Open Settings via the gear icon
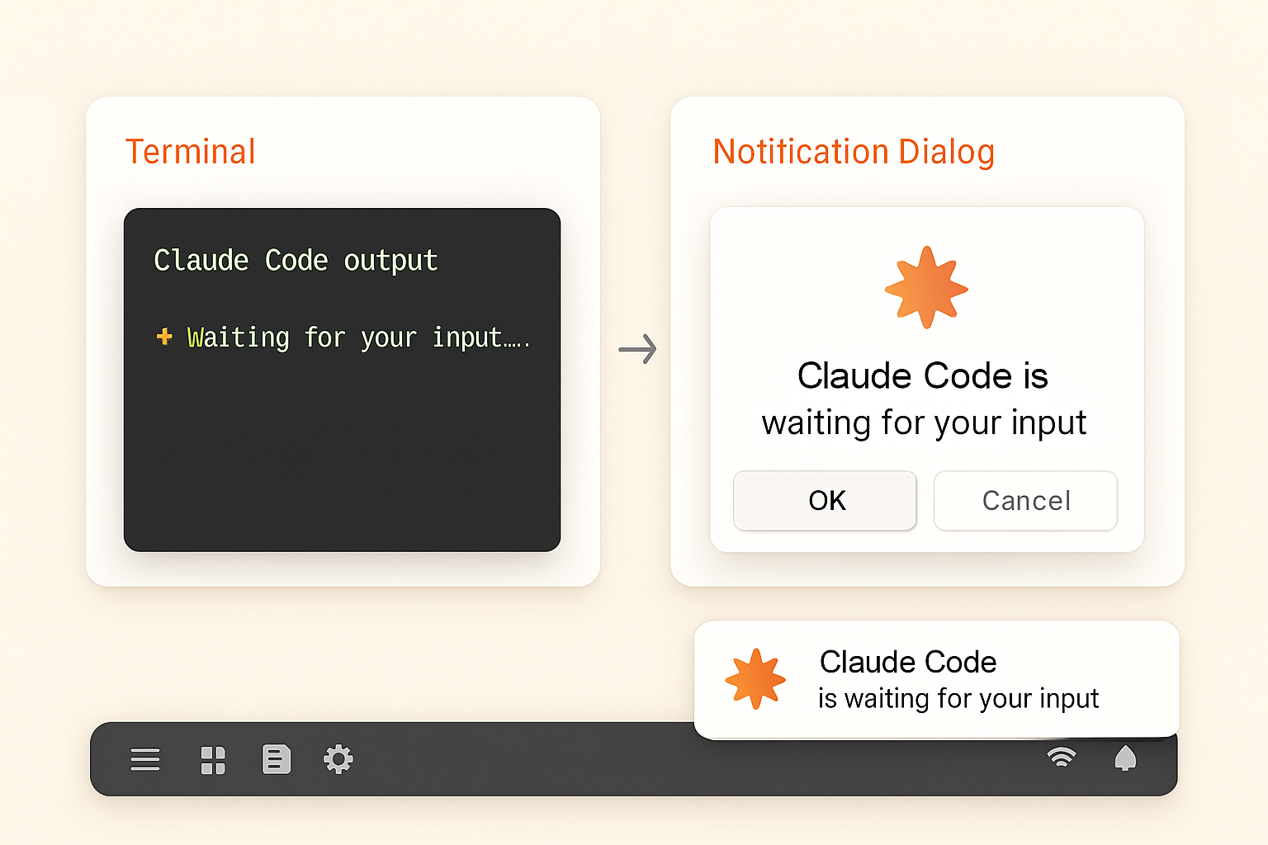1268x845 pixels. 338,759
